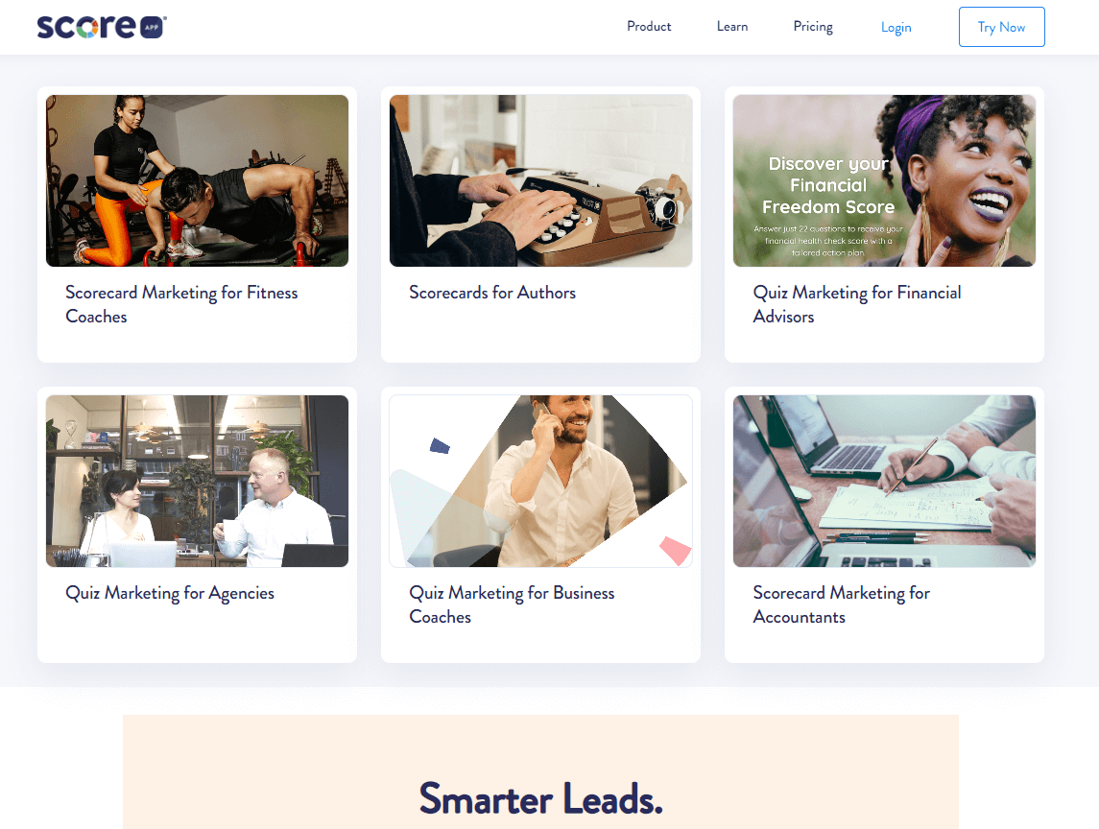Screen dimensions: 1099x829
Task: Open the Financial Freedom Score image
Action: tap(884, 180)
